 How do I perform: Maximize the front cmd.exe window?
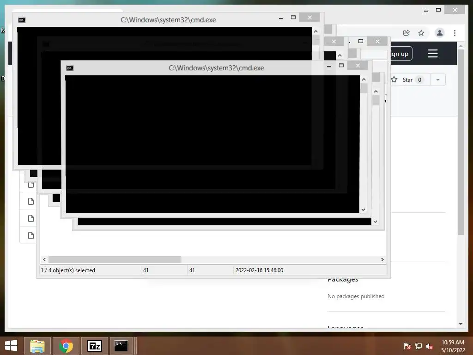[x=341, y=66]
